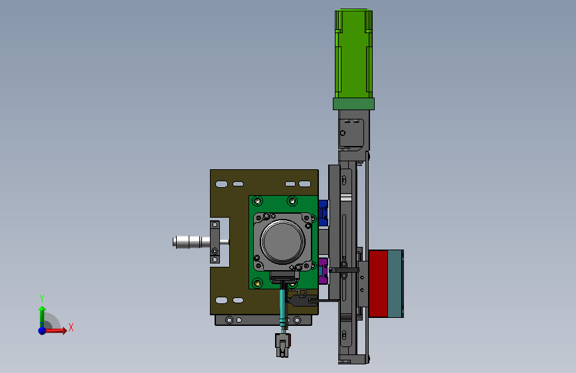Select the cable connector plug at the bottom
This screenshot has height=373, width=576.
point(282,345)
